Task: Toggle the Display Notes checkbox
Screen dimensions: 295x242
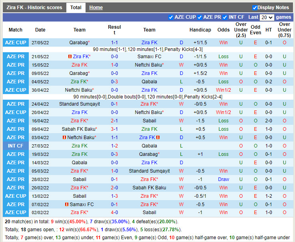Action: (x=255, y=8)
